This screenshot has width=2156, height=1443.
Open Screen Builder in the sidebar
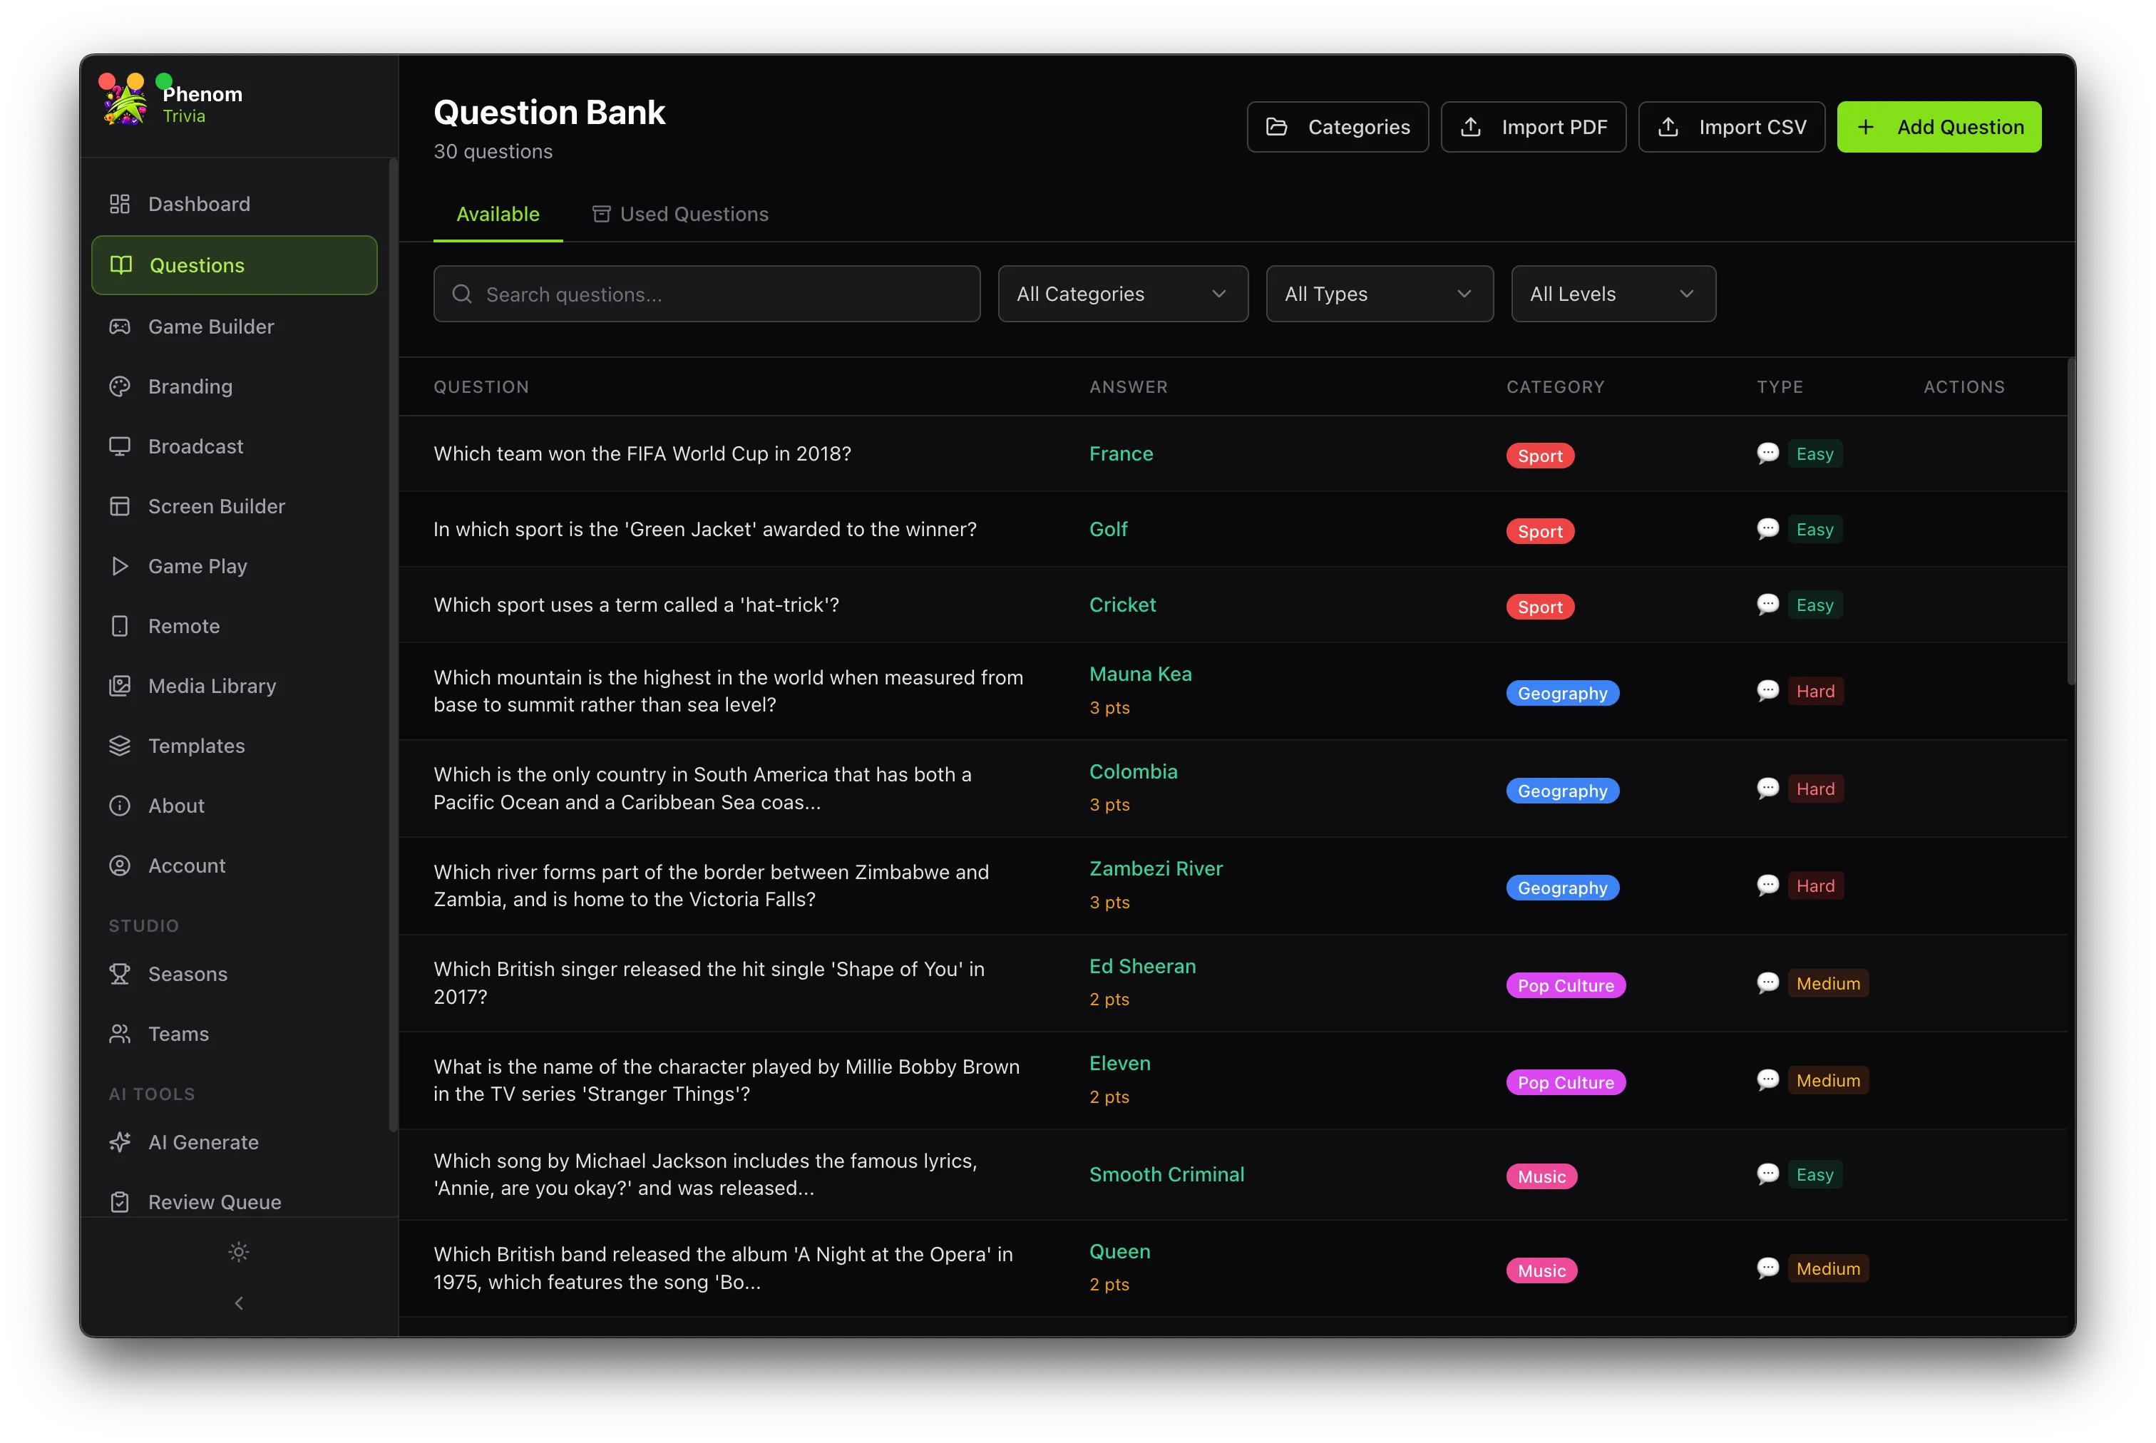coord(234,506)
